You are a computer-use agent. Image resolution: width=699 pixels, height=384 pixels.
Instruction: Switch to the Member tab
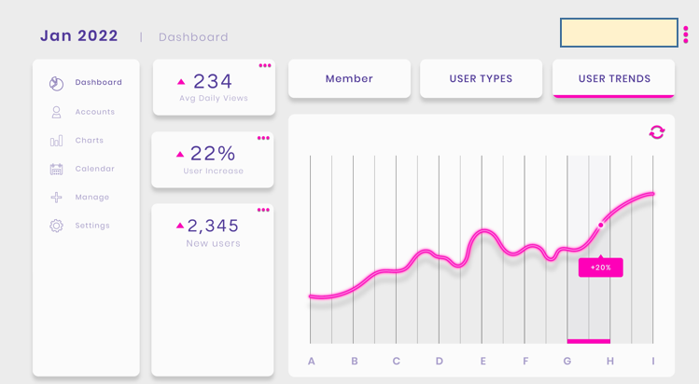click(349, 79)
